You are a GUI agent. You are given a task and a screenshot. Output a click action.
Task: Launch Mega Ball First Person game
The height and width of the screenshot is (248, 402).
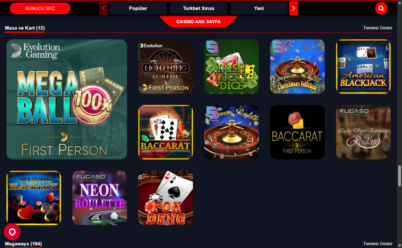pyautogui.click(x=67, y=99)
